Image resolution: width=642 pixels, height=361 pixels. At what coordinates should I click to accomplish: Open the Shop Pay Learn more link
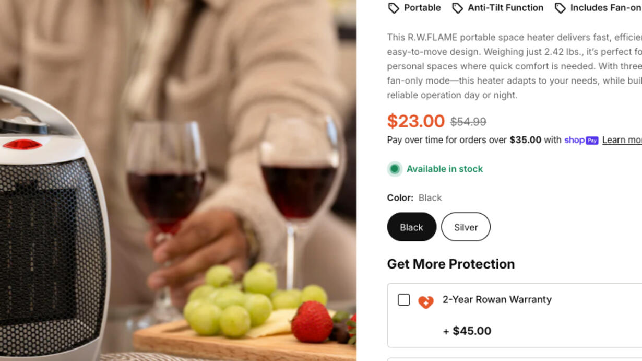(622, 140)
